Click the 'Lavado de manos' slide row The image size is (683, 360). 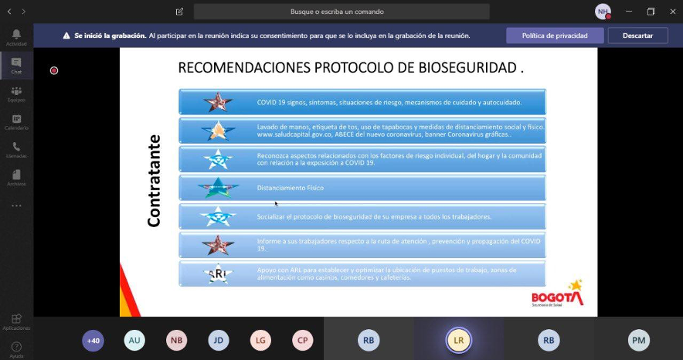point(362,131)
